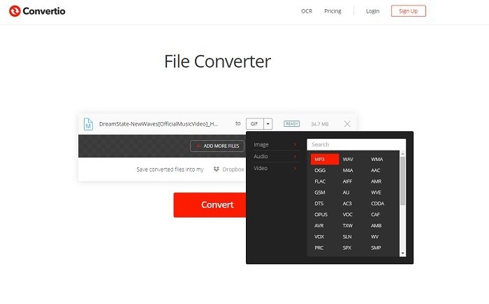The width and height of the screenshot is (489, 304).
Task: Click the format list scrollbar
Action: pyautogui.click(x=402, y=181)
